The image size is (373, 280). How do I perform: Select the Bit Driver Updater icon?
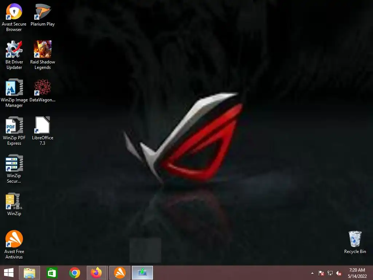pyautogui.click(x=14, y=55)
